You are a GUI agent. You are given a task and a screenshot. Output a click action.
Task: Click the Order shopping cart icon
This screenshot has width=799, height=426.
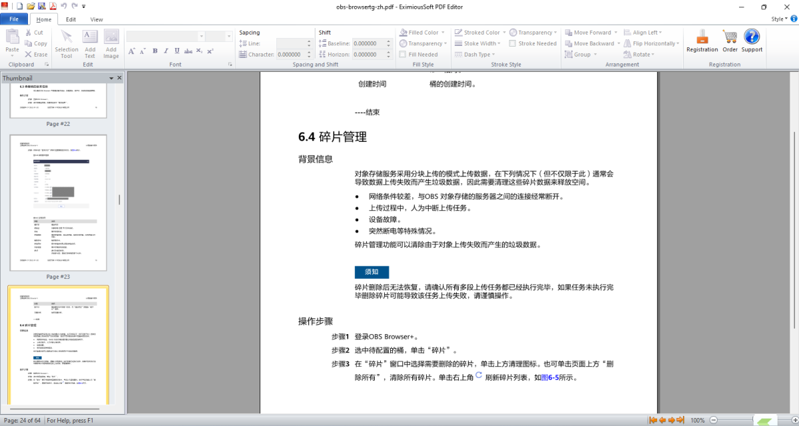click(x=730, y=40)
